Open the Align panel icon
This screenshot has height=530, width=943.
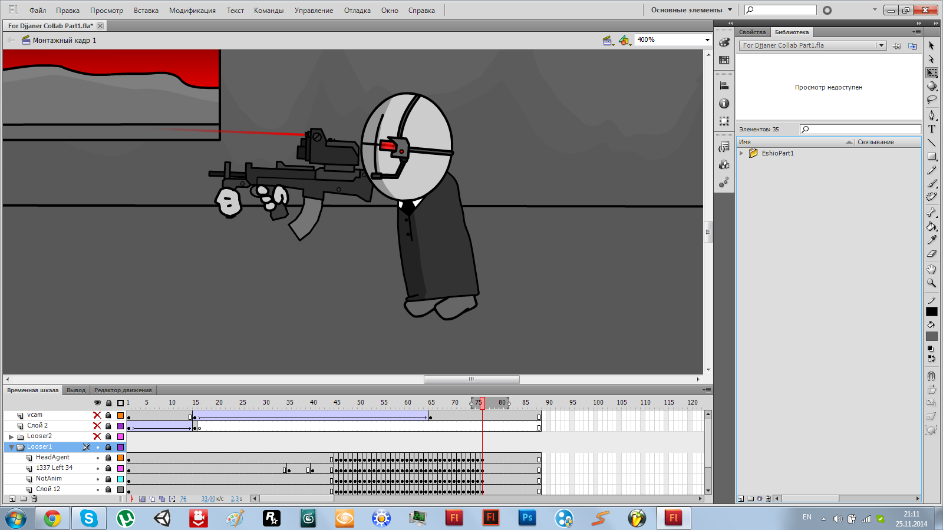724,86
